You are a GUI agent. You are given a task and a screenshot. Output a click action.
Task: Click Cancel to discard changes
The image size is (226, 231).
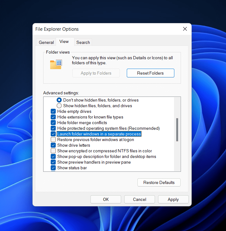coord(140,199)
